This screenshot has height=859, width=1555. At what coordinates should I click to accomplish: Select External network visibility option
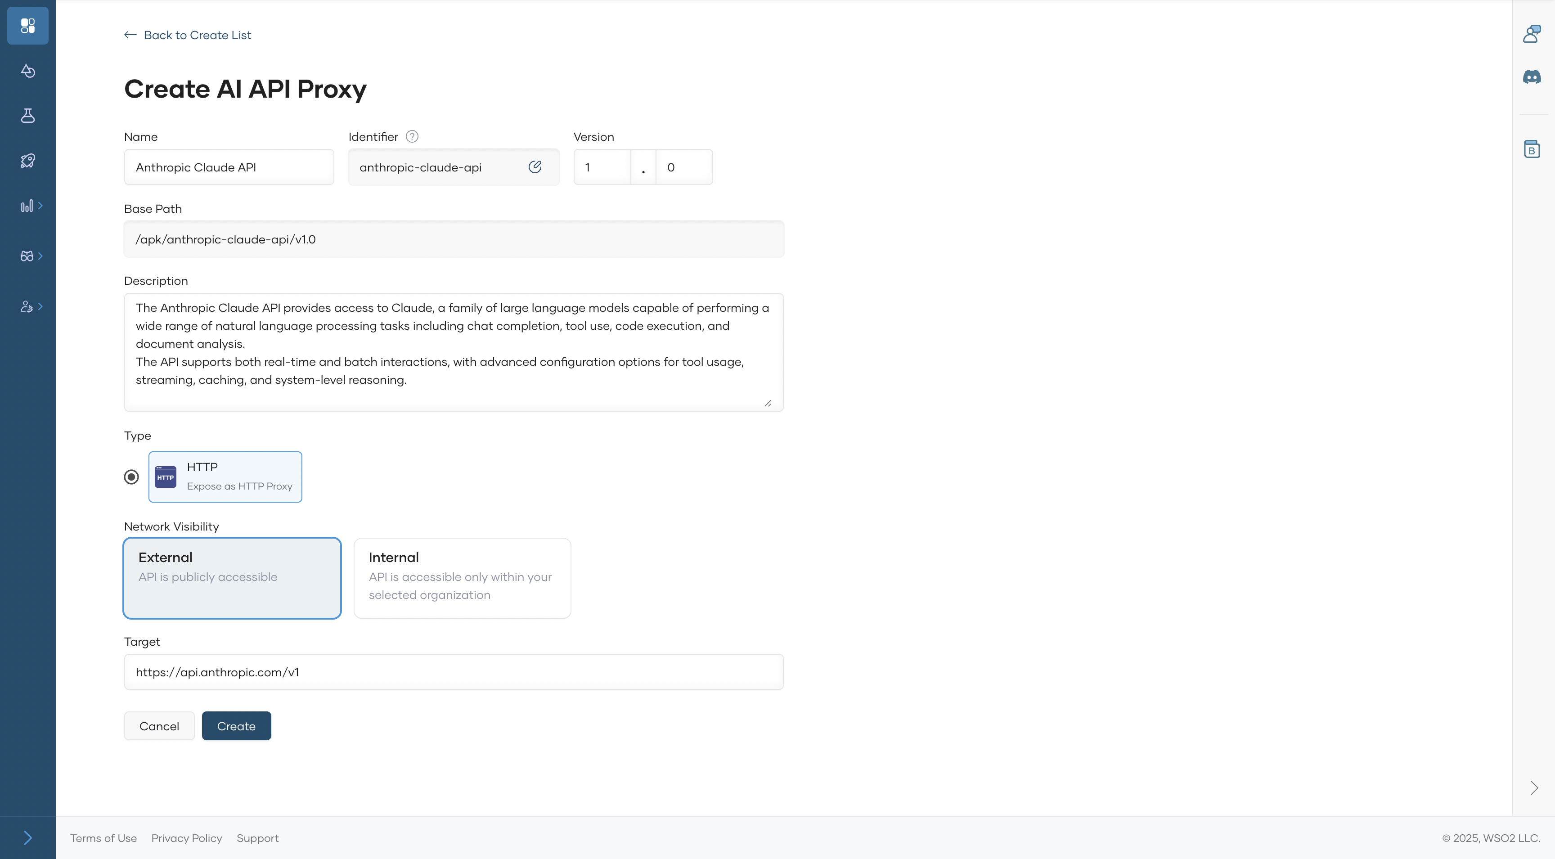point(232,578)
